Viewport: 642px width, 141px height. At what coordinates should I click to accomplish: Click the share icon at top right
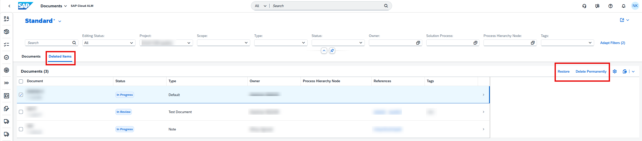(x=622, y=20)
